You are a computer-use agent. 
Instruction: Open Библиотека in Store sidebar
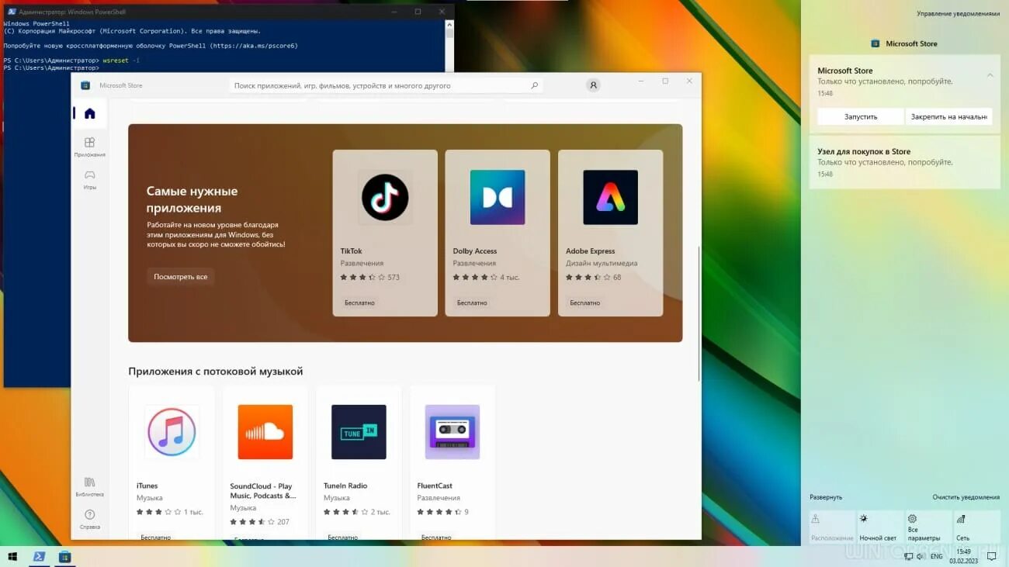[89, 486]
